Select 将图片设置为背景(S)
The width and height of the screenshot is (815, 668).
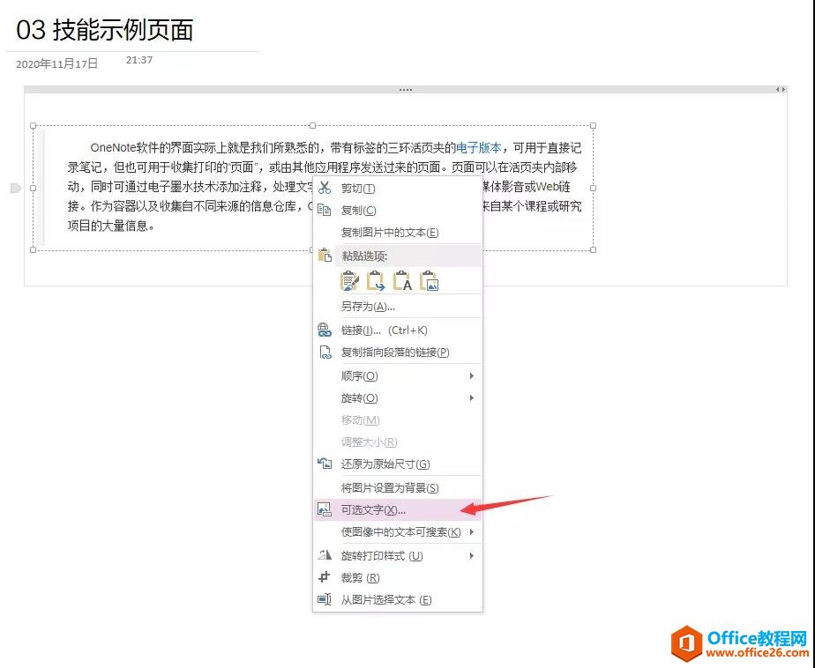(398, 487)
